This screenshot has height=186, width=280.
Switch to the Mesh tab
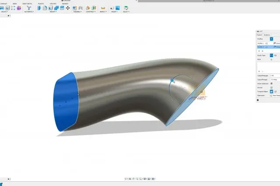coord(14,3)
